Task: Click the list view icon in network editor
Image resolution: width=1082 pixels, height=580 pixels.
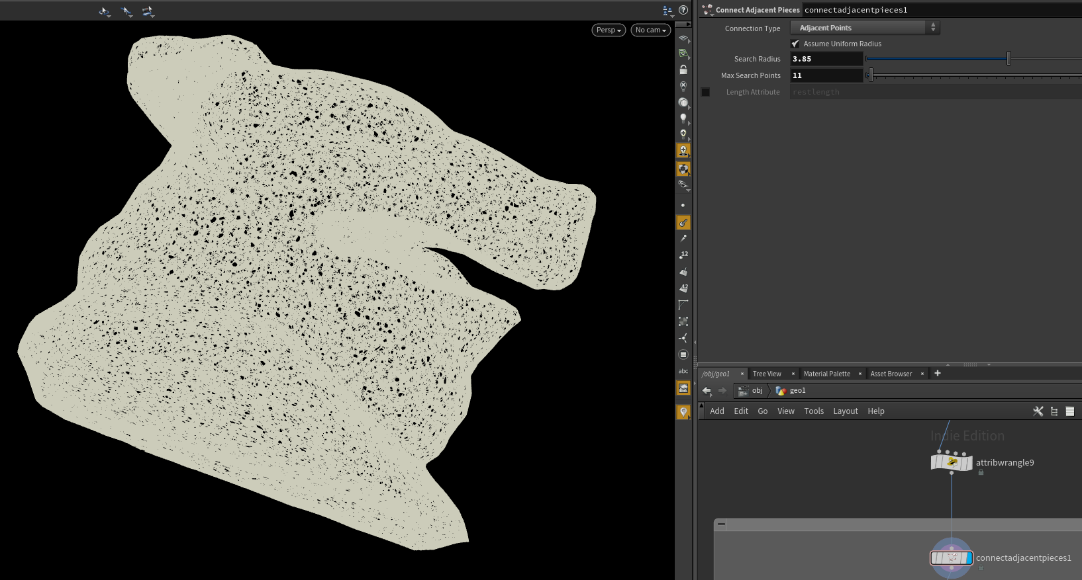Action: tap(1069, 411)
